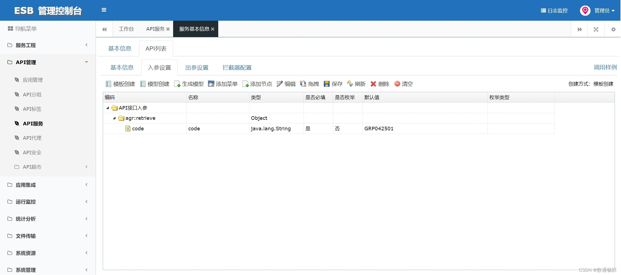The height and width of the screenshot is (275, 621).
Task: Click the 拖拽 toolbar button
Action: [x=310, y=84]
